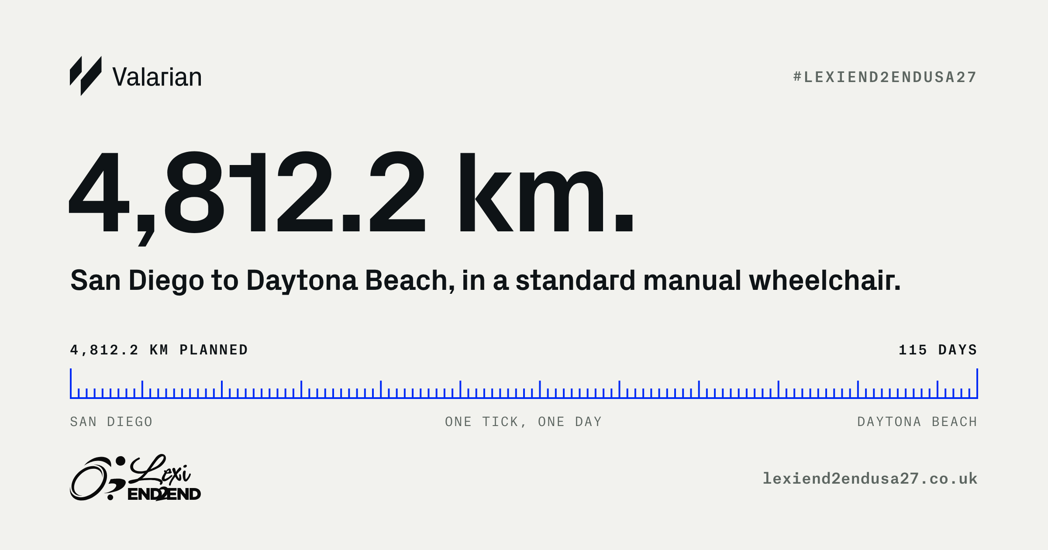This screenshot has height=550, width=1048.
Task: Click the 4,812.2 KM PLANNED label
Action: 159,350
